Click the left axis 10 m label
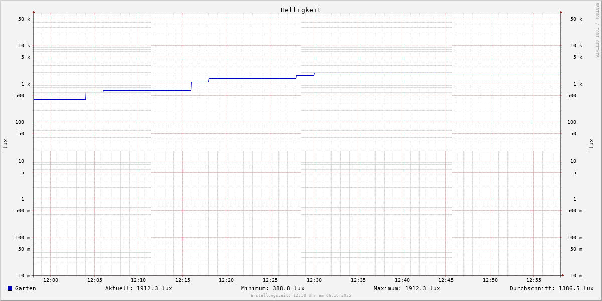The height and width of the screenshot is (301, 602). point(24,276)
